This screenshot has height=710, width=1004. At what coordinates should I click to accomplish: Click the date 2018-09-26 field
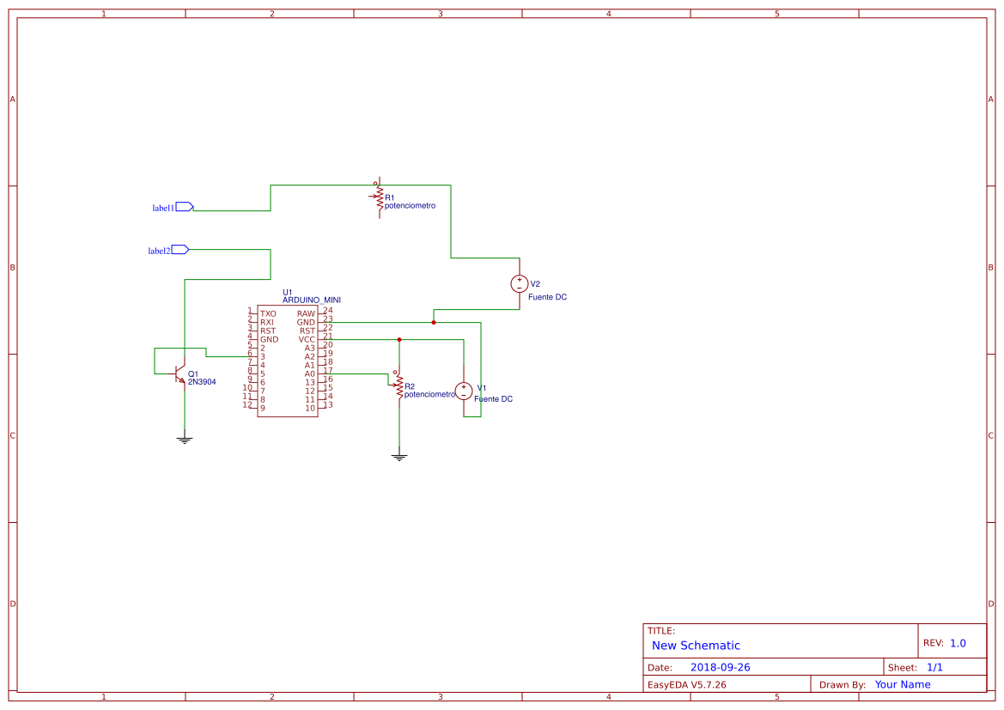coord(721,667)
